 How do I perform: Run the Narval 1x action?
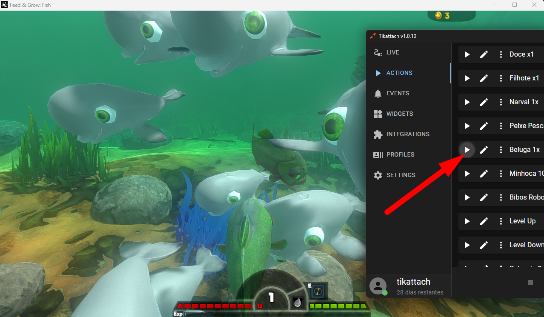467,102
